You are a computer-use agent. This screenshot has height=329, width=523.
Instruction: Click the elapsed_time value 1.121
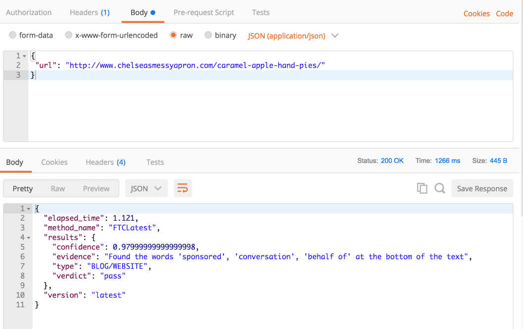123,218
